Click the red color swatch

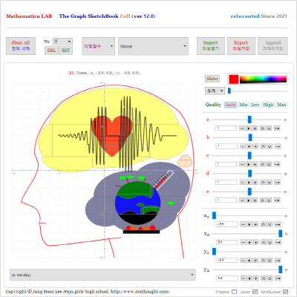coord(234,79)
